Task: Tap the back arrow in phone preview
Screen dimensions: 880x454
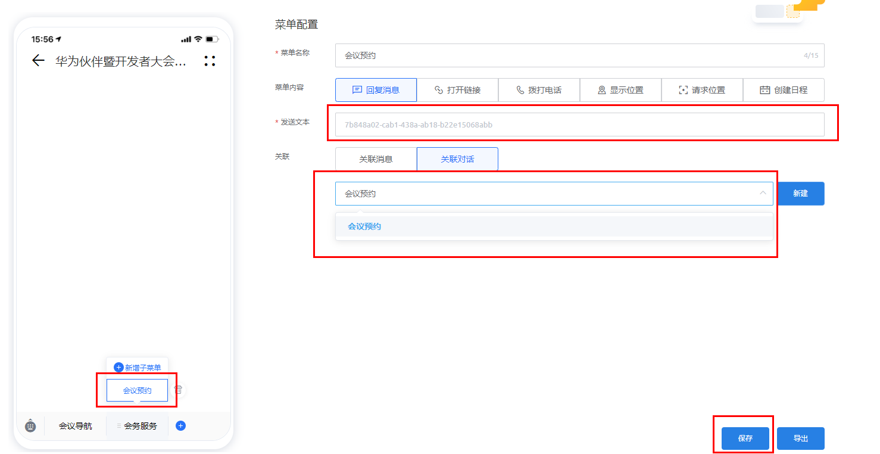Action: (38, 60)
